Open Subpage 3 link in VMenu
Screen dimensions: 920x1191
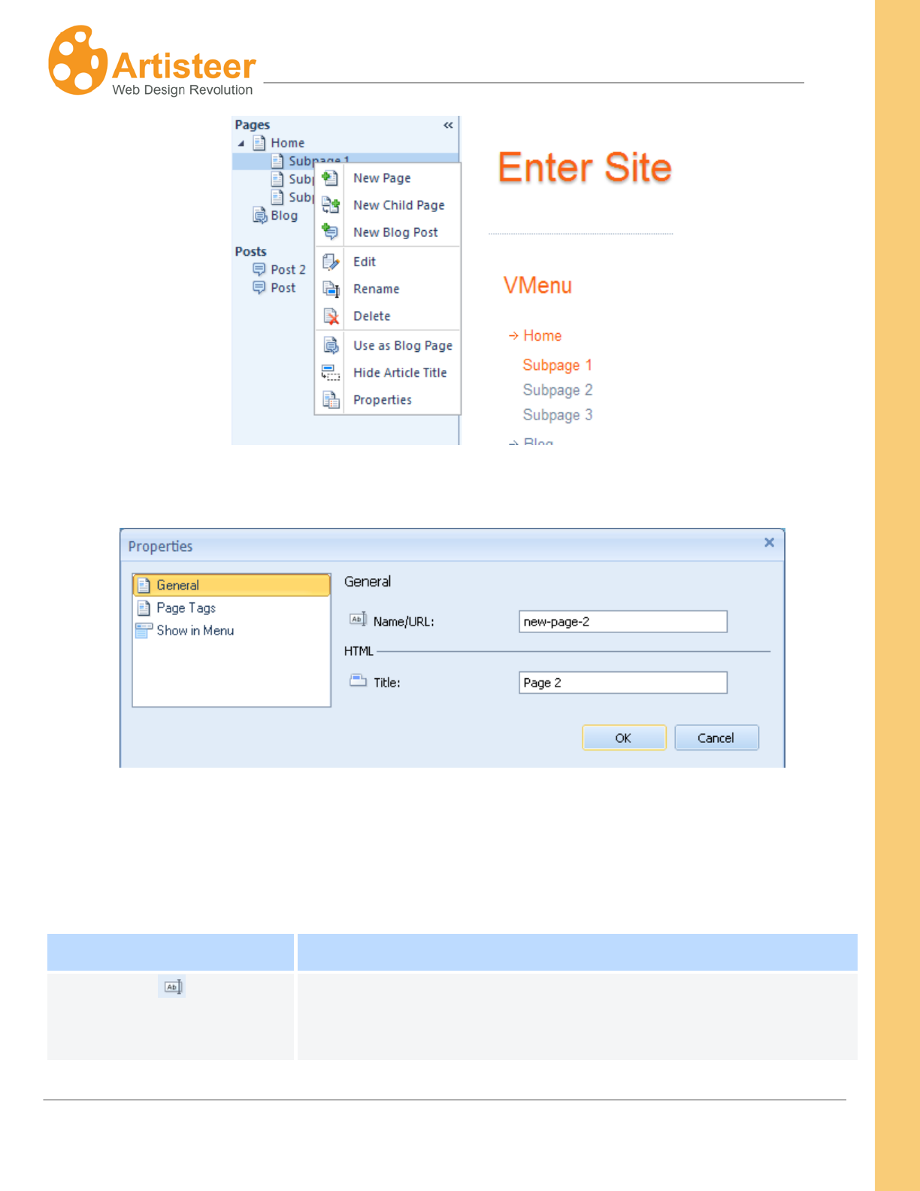pos(558,415)
